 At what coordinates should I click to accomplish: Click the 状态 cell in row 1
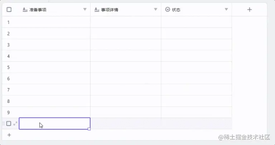tap(197, 22)
